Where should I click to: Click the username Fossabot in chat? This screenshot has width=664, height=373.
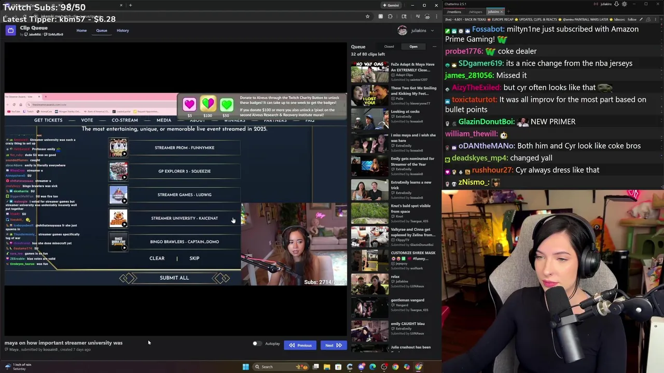click(488, 30)
